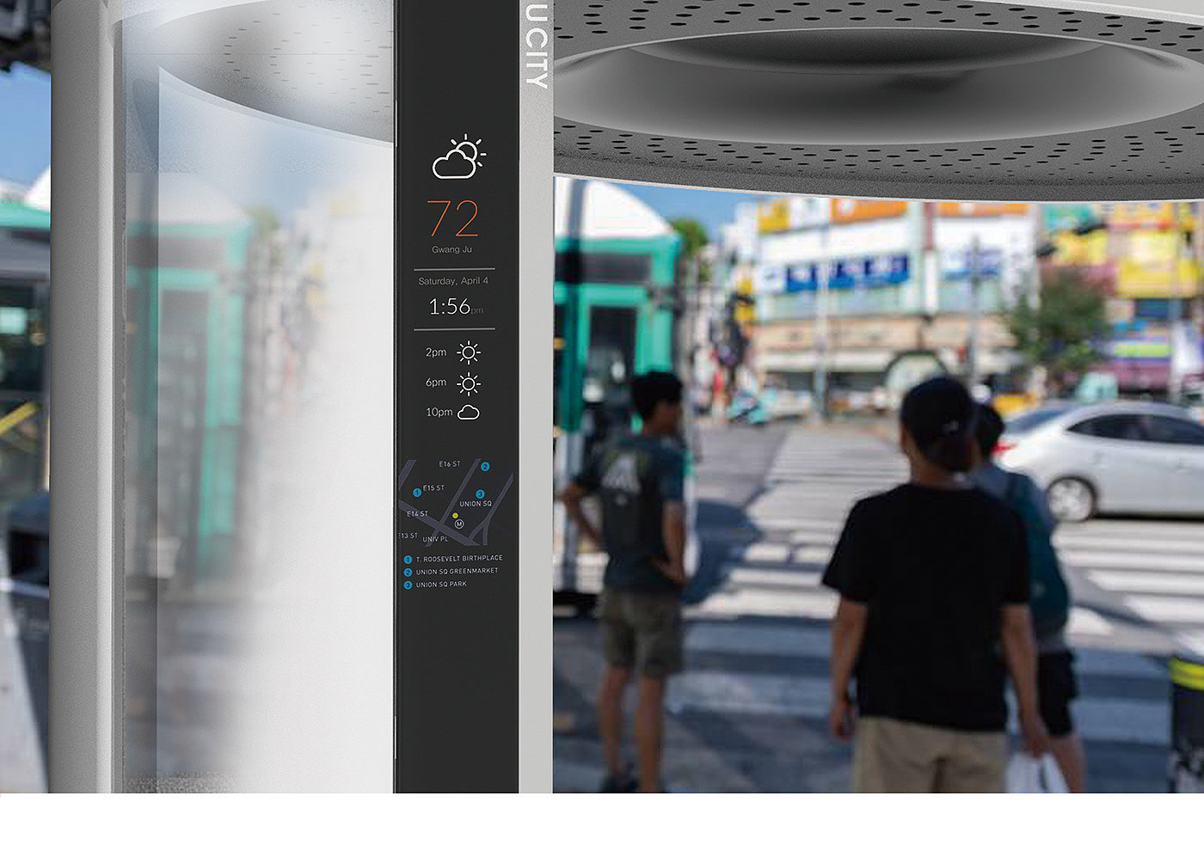Tap the 10pm forecast label
This screenshot has width=1204, height=851.
(439, 413)
